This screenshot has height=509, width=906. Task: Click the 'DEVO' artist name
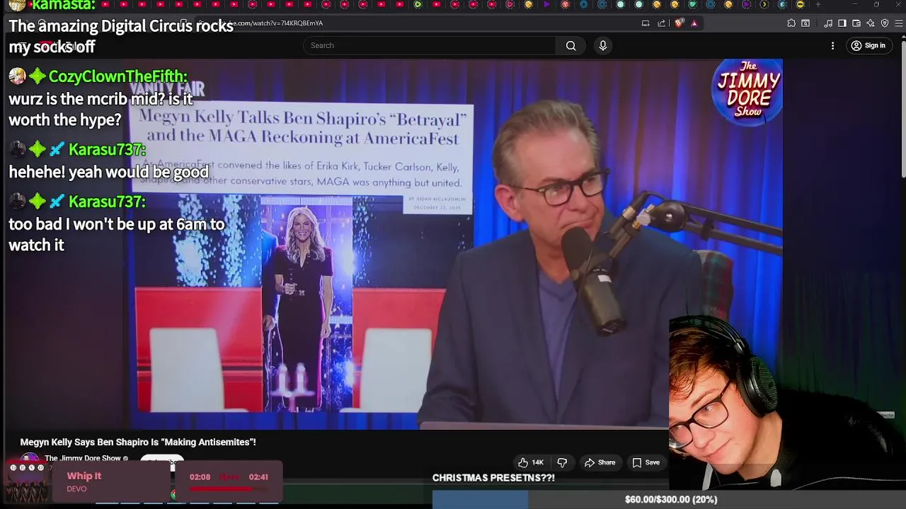coord(76,489)
